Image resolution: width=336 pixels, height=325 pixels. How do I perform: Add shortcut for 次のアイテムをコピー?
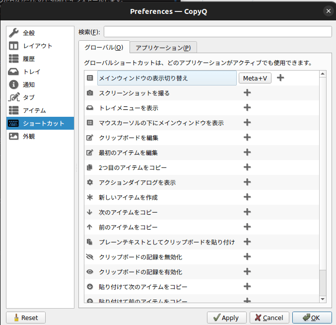pos(247,212)
